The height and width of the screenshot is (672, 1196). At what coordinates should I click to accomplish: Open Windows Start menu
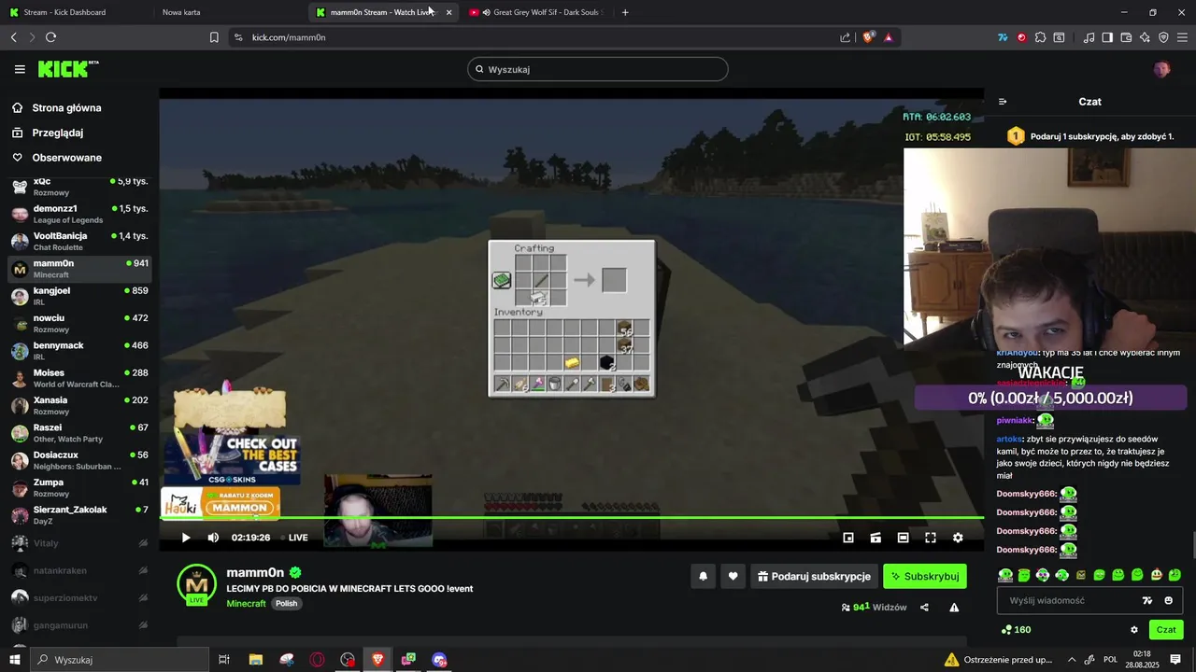pos(14,660)
